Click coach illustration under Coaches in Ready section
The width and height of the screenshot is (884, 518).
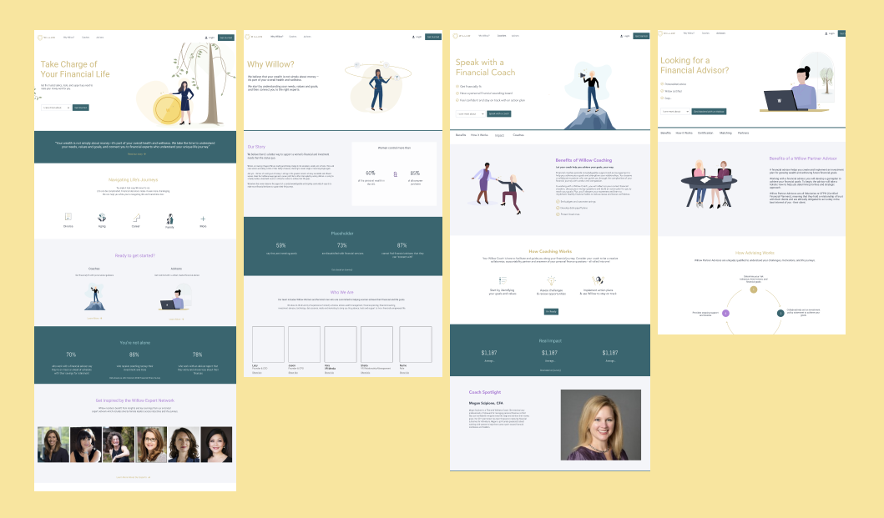click(94, 298)
